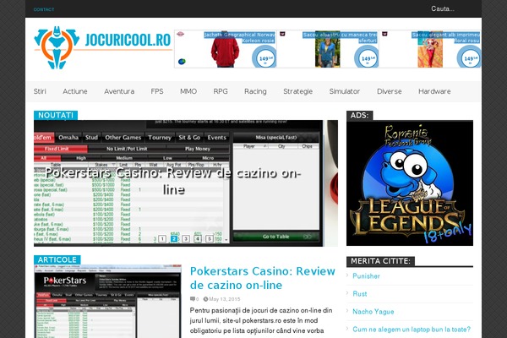
Task: Open the MMO category
Action: pyautogui.click(x=188, y=91)
